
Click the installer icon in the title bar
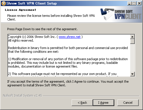4,3
